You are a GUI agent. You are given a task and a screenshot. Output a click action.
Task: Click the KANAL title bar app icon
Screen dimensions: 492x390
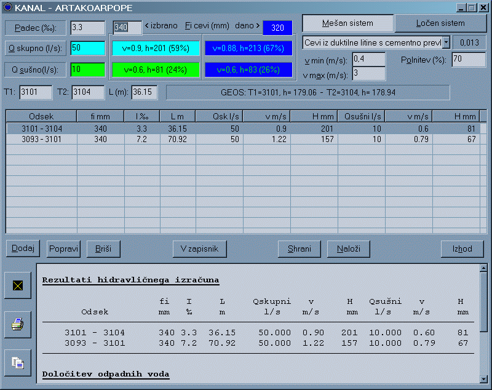8,7
